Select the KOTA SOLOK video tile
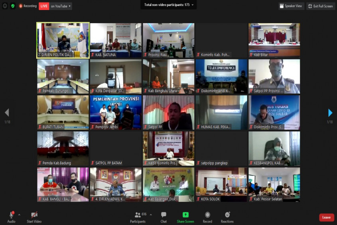Screen dimensions: 337x225 pos(221,185)
